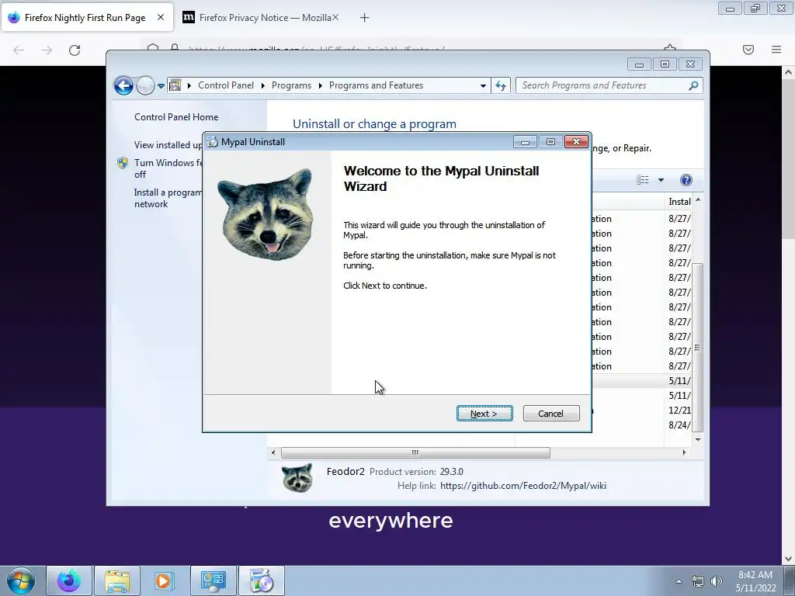Open Control Panel Home link
The image size is (795, 596).
176,117
